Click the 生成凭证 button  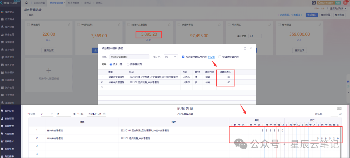point(312,15)
